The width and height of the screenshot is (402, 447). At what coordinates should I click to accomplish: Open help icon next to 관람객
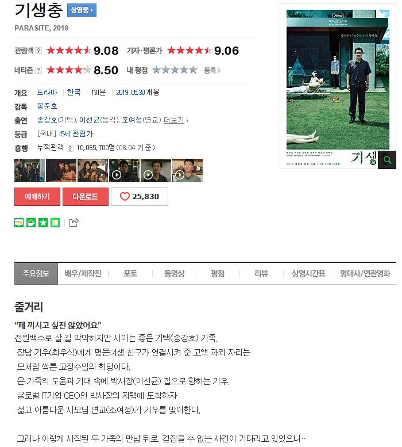(x=38, y=51)
